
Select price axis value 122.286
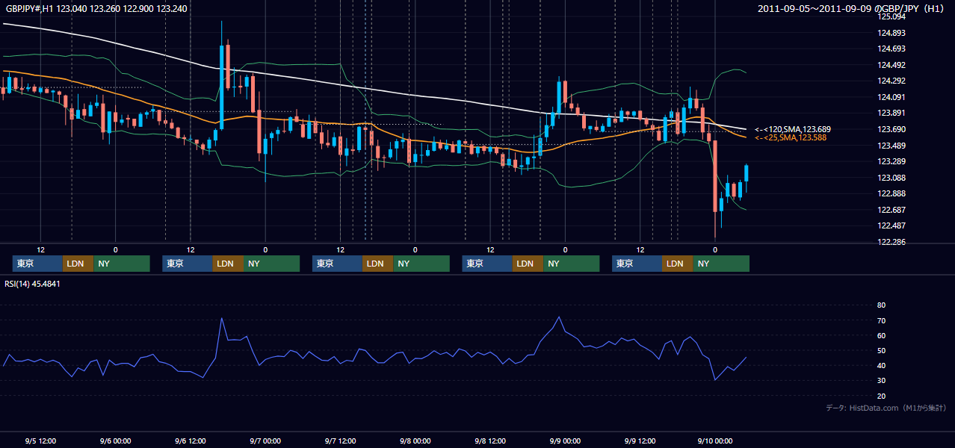coord(891,242)
